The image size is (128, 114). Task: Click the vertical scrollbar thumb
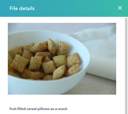(126, 66)
